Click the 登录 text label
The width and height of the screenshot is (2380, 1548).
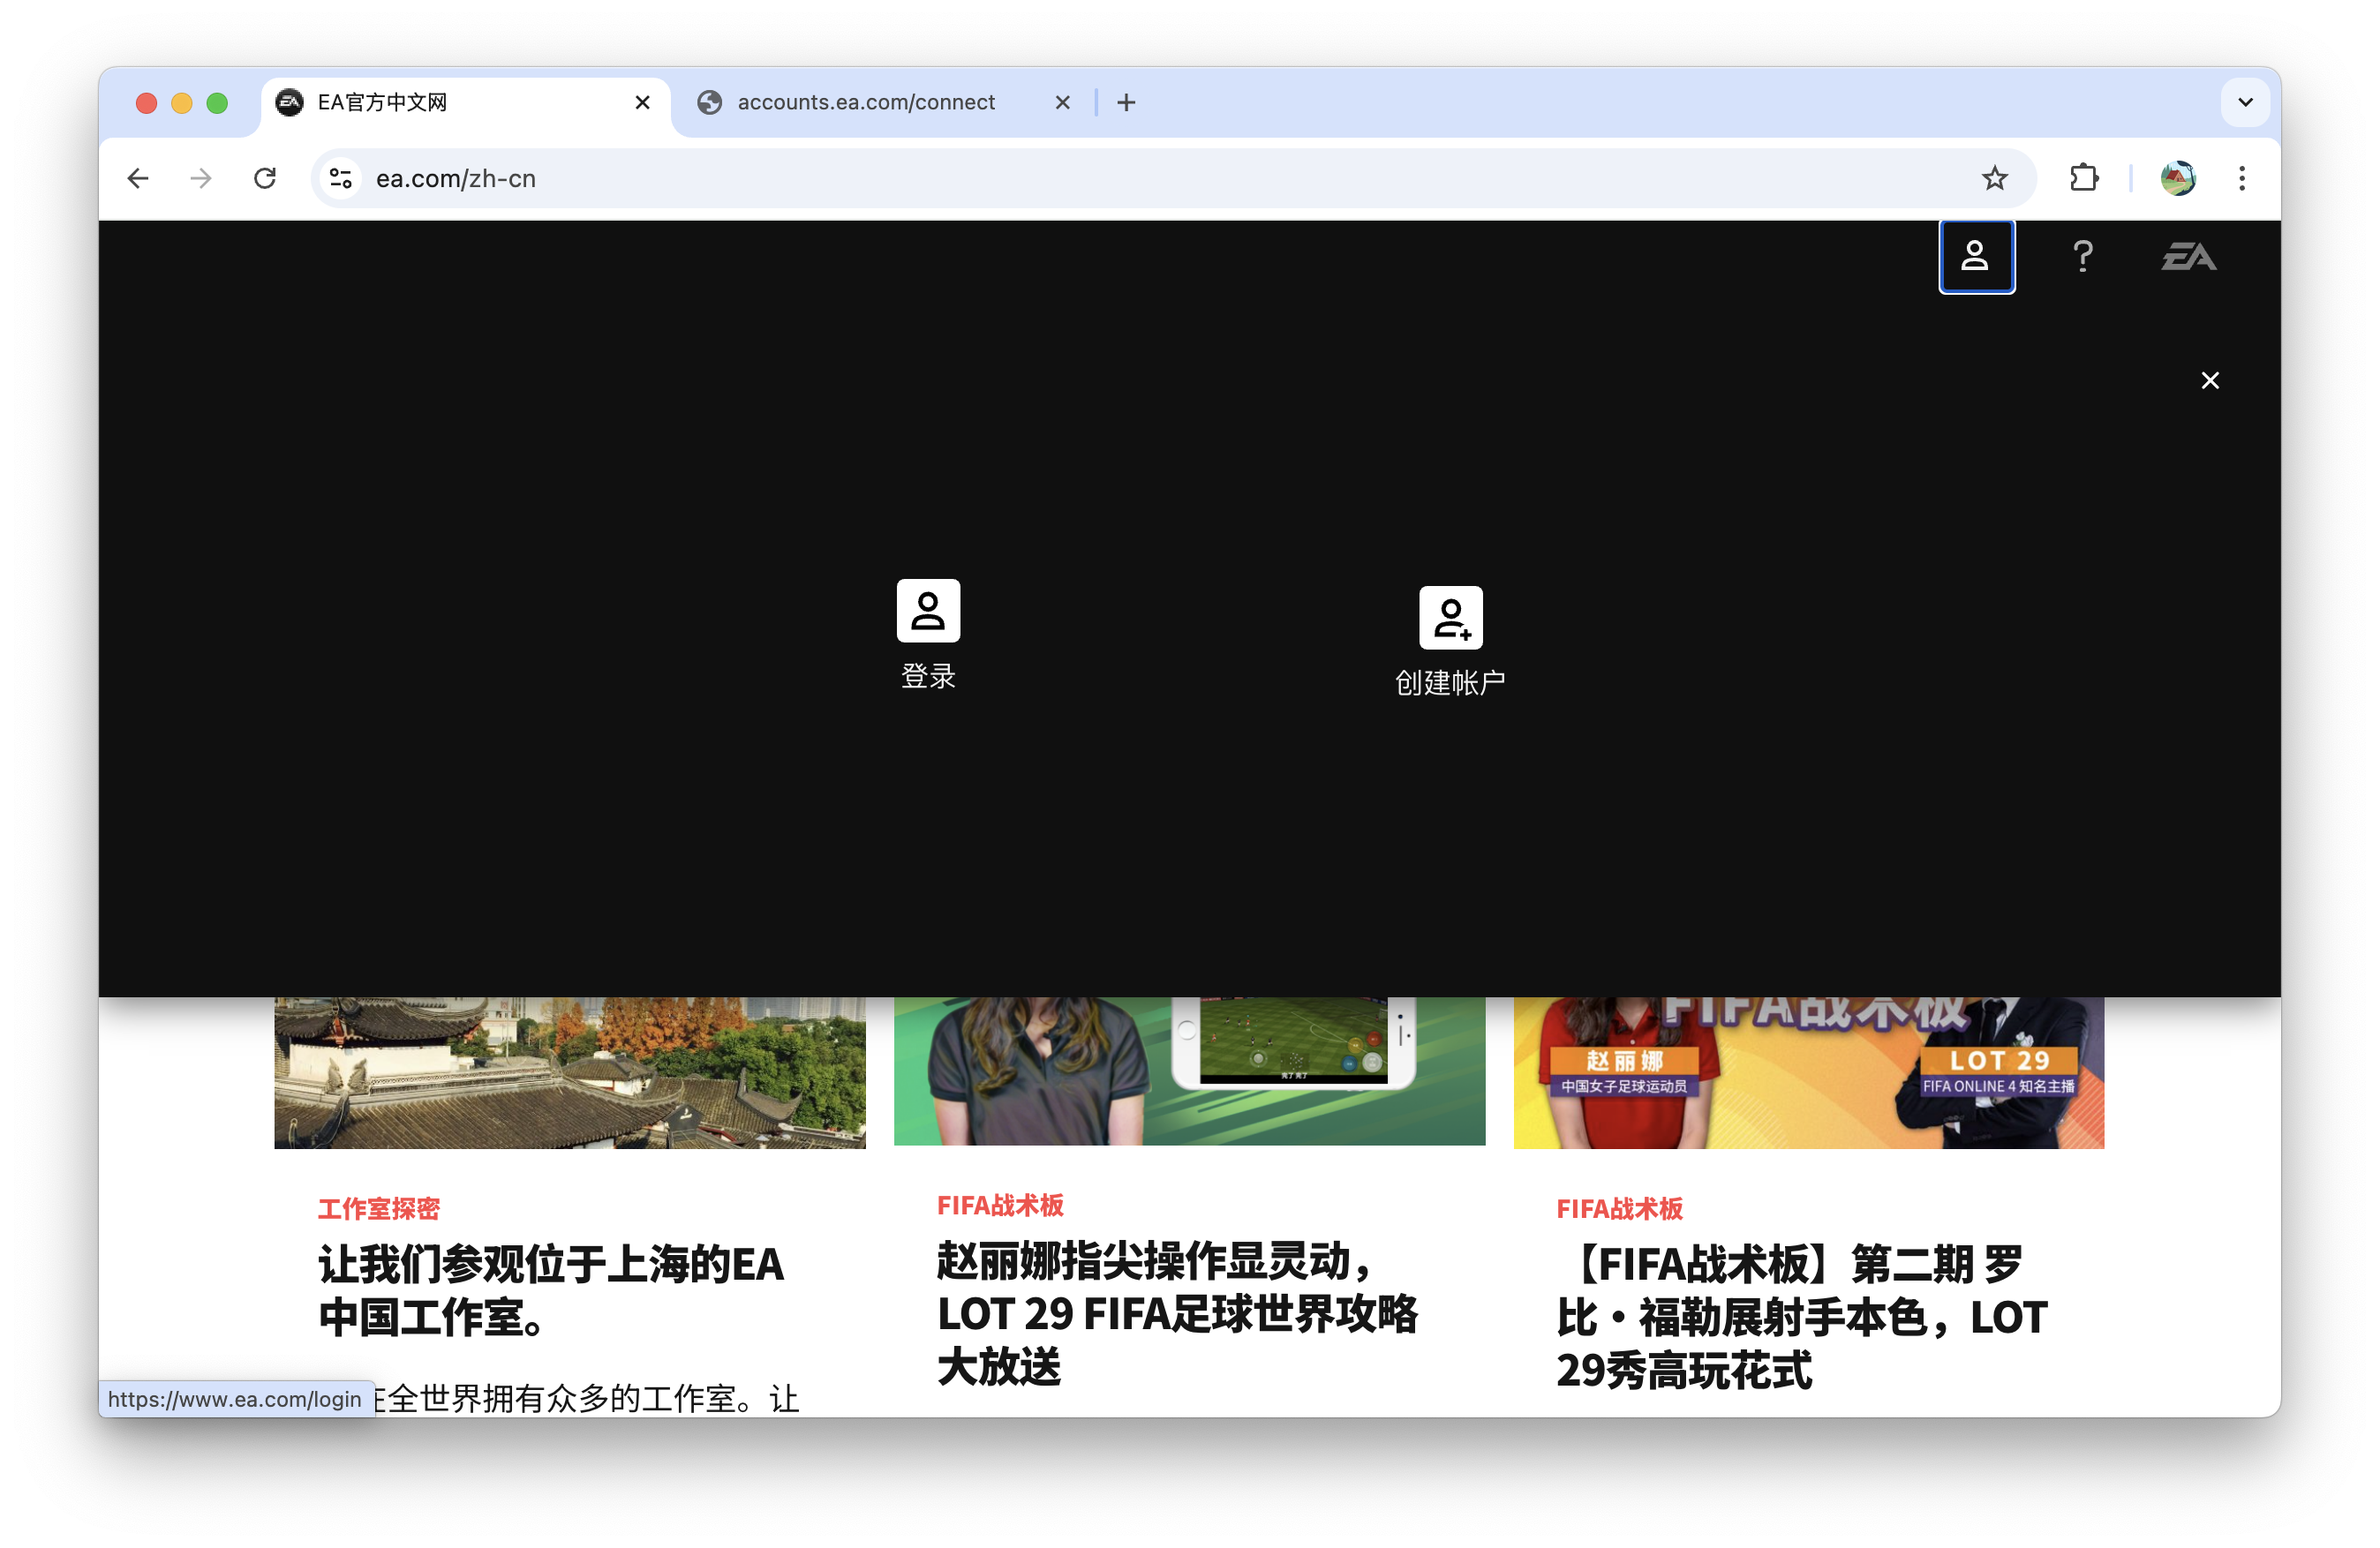point(928,676)
